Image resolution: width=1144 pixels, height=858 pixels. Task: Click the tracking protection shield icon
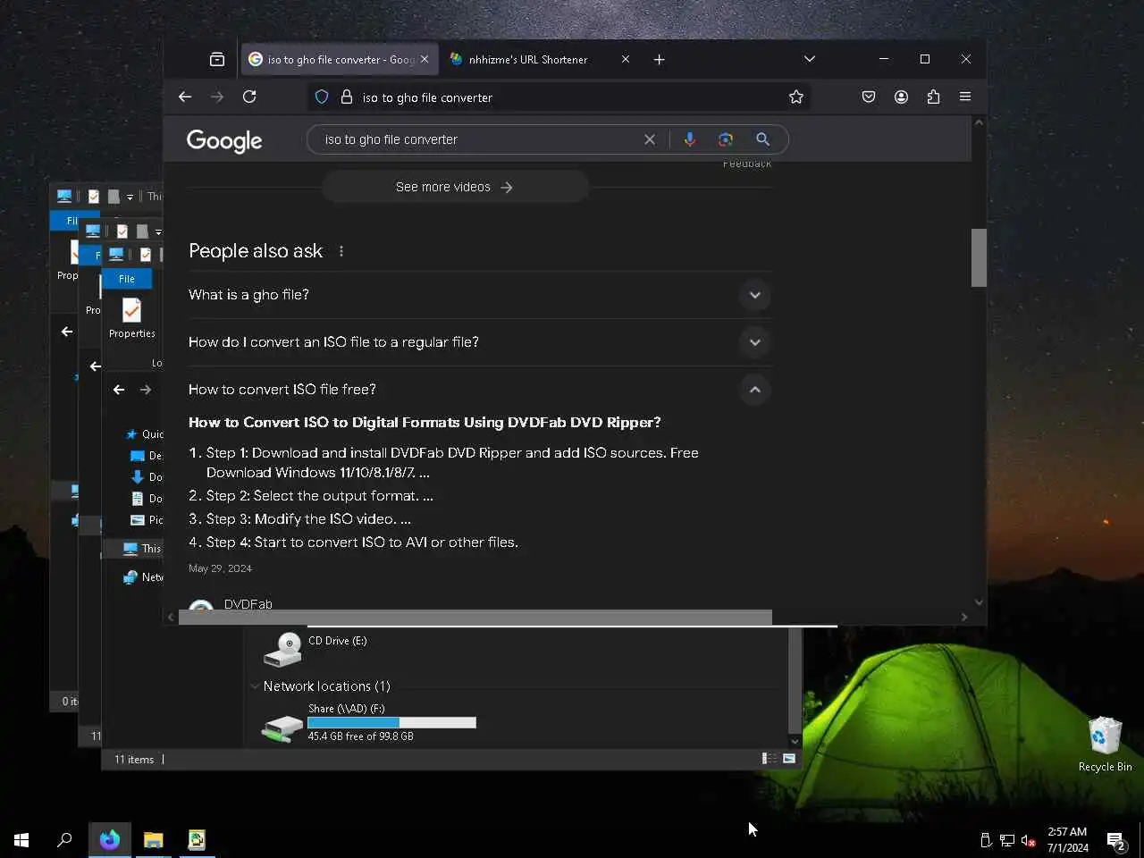322,97
